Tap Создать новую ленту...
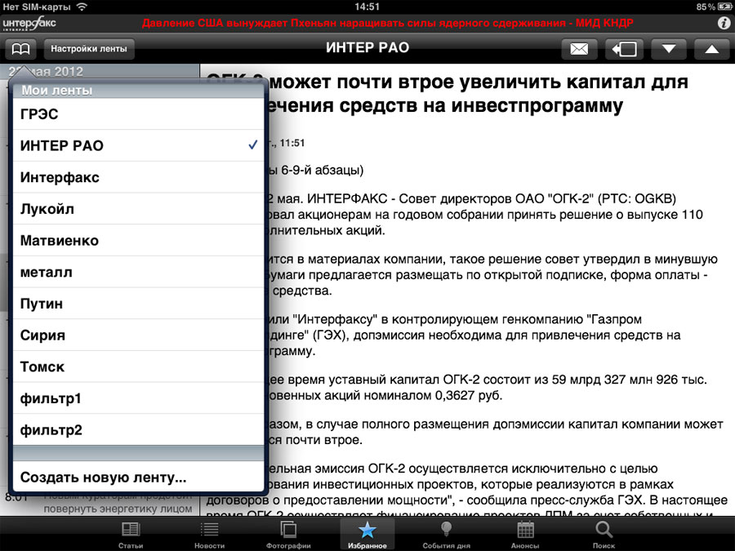This screenshot has height=551, width=735. pos(138,477)
